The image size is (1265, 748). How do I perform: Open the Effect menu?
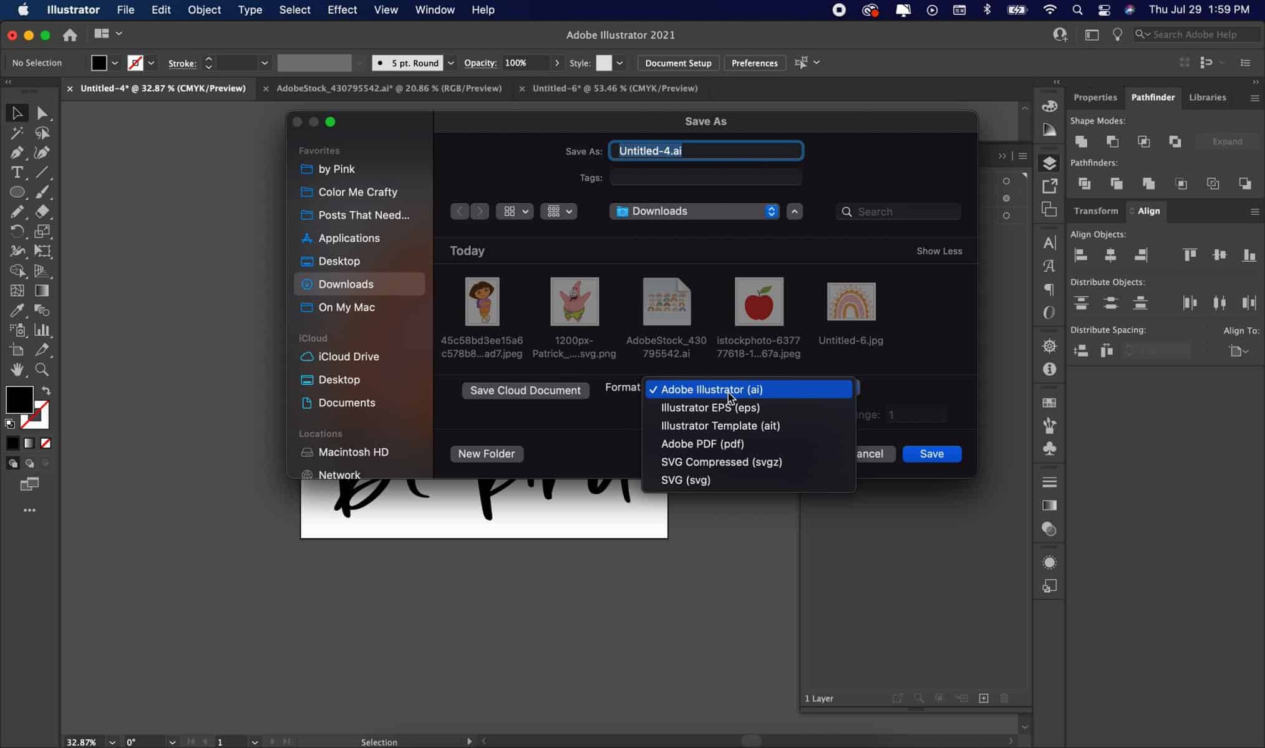pyautogui.click(x=342, y=10)
